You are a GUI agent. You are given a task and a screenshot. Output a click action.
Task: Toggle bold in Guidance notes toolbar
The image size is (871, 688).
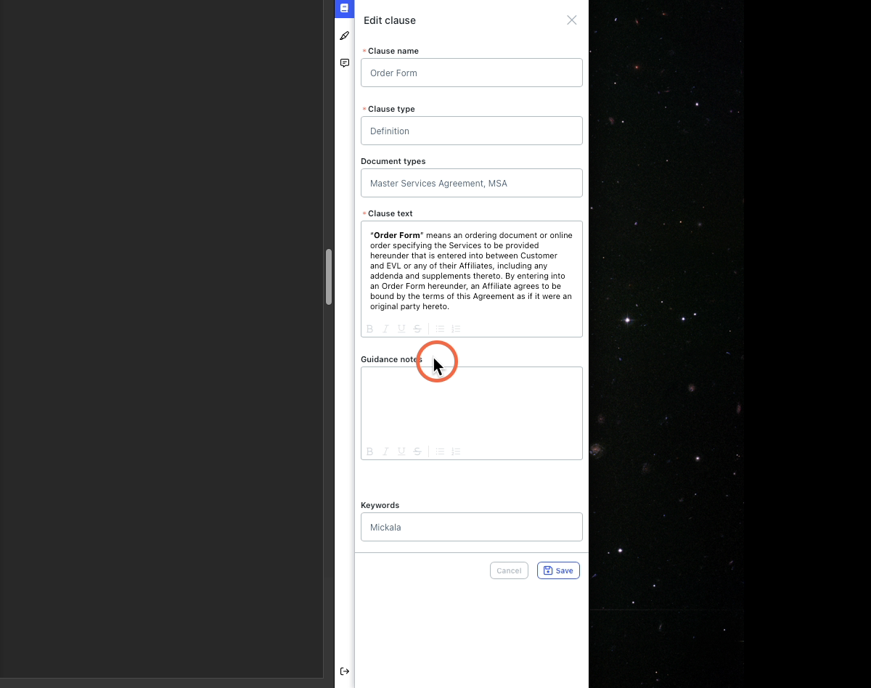click(369, 451)
